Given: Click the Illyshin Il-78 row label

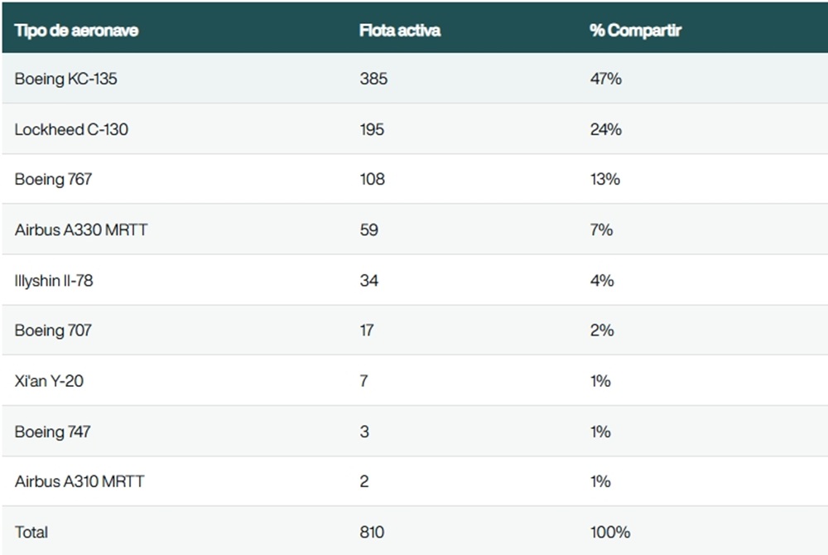Looking at the screenshot, I should [54, 280].
